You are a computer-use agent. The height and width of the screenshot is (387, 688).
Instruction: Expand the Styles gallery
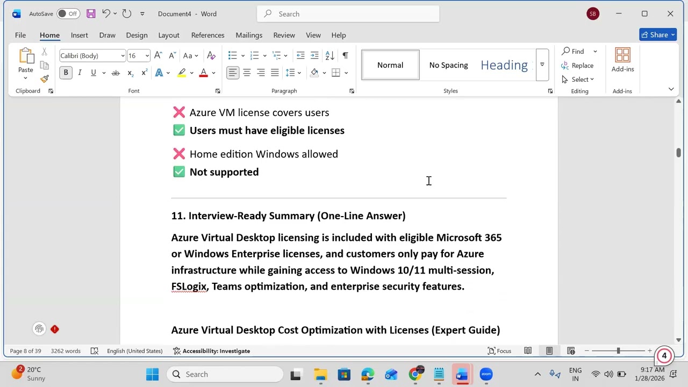tap(542, 64)
